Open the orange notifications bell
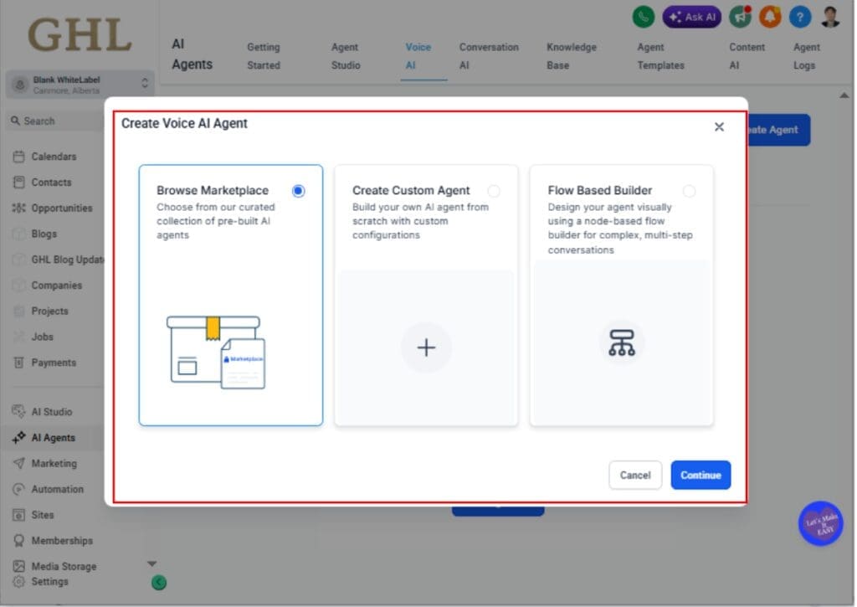 coord(770,17)
